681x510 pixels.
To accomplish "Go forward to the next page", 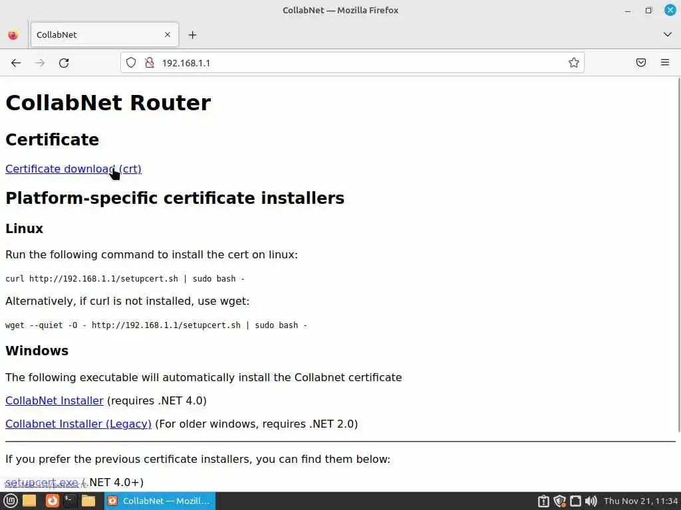I will (40, 63).
